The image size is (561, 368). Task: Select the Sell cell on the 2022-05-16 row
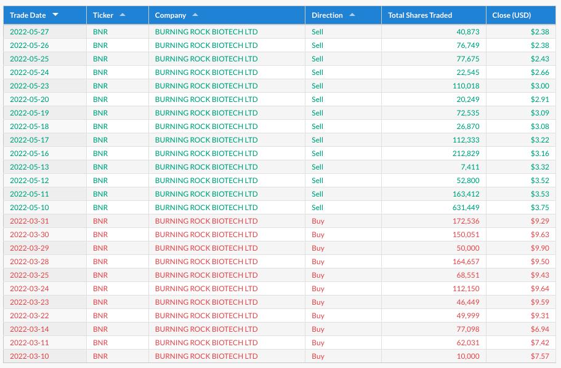[x=317, y=154]
